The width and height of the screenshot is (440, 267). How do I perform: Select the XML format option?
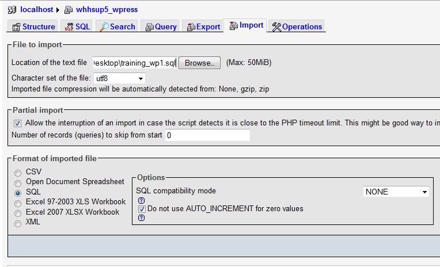click(18, 223)
